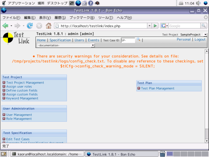Open the ツール(T) menu
Image resolution: width=209 pixels, height=157 pixels.
pos(105,18)
